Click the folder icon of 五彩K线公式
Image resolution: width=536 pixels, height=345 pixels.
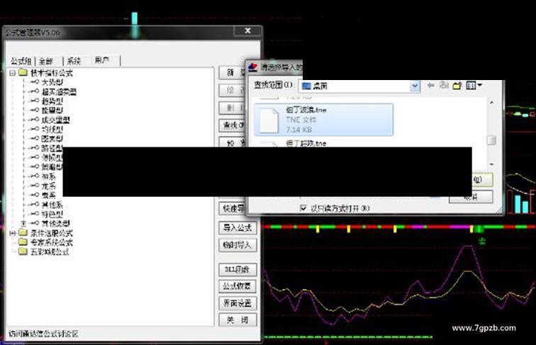coord(23,251)
